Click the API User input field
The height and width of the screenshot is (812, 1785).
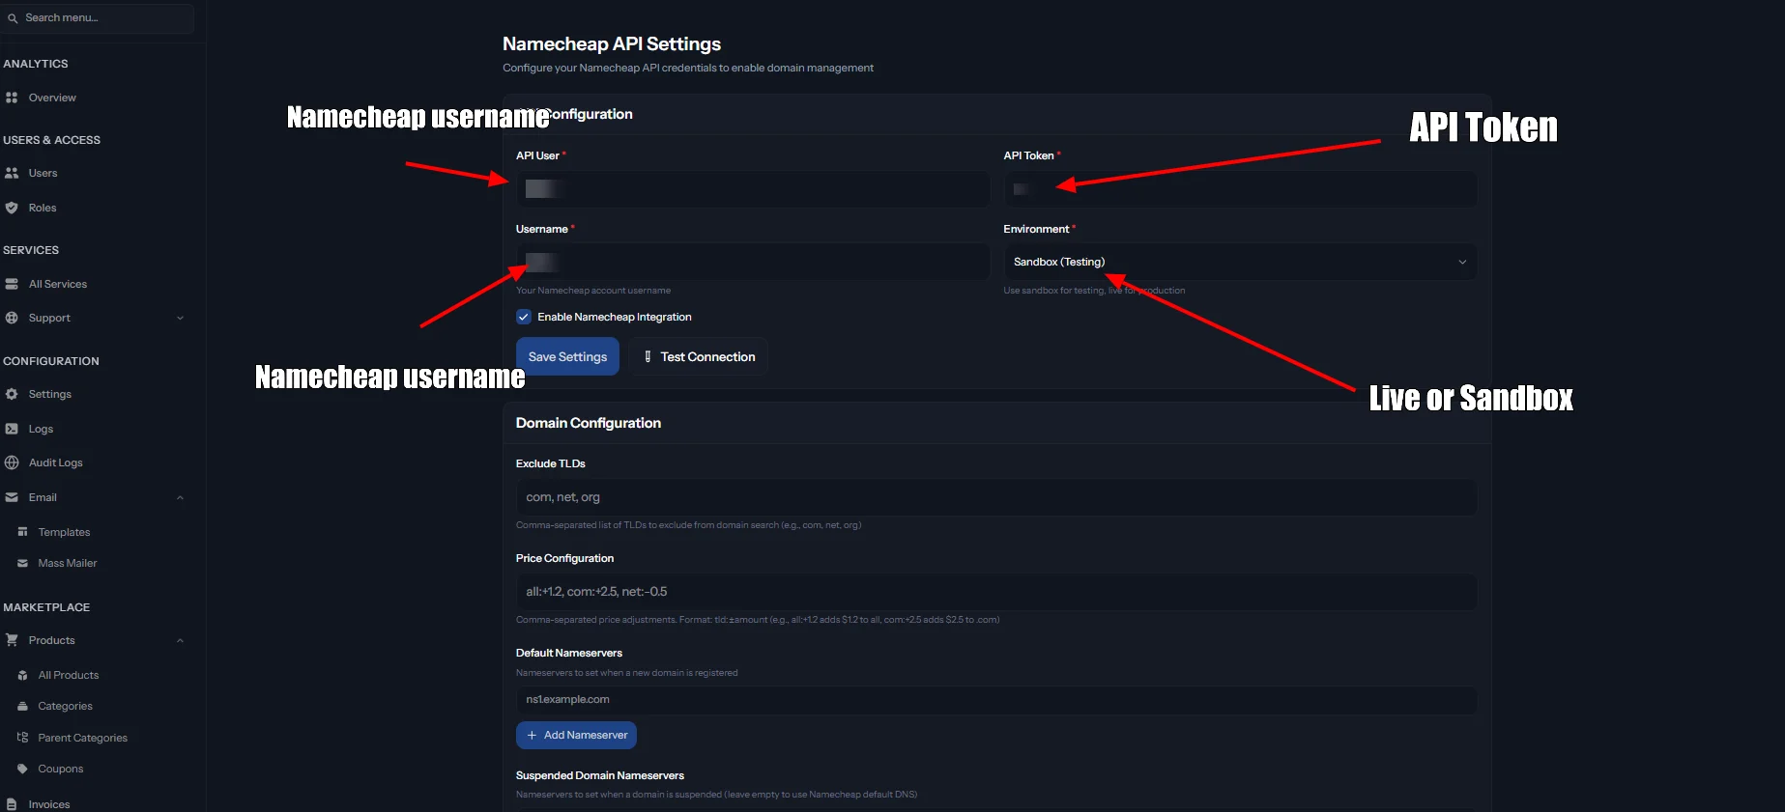coord(753,188)
